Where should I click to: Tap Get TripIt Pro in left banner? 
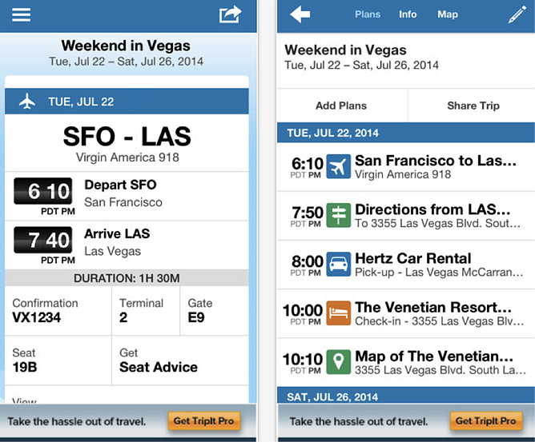pos(204,420)
